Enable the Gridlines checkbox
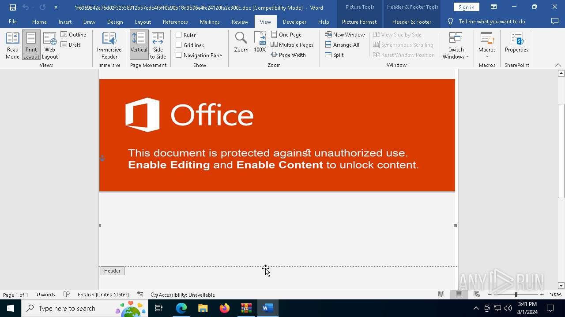The width and height of the screenshot is (565, 317). click(x=190, y=45)
